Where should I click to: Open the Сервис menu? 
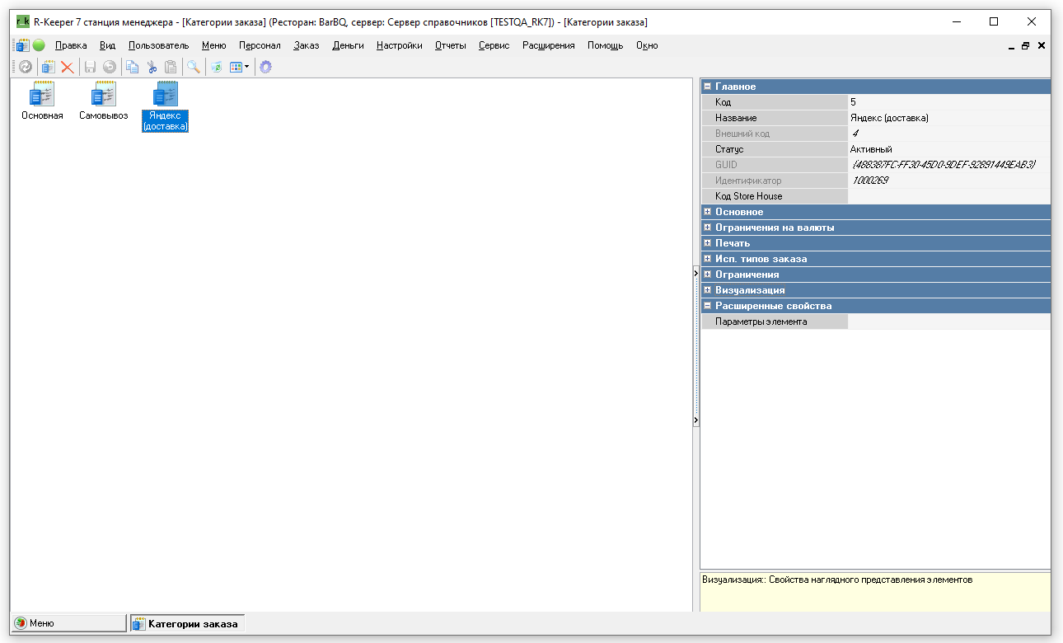click(494, 45)
